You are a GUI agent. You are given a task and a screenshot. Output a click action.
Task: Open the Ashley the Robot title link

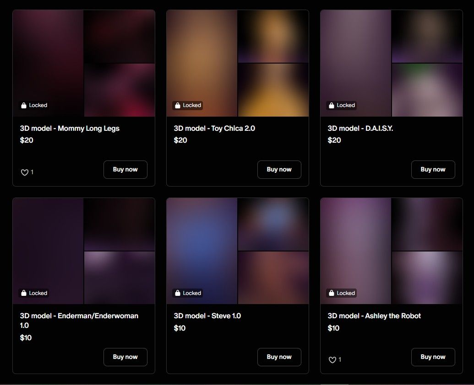pyautogui.click(x=374, y=316)
